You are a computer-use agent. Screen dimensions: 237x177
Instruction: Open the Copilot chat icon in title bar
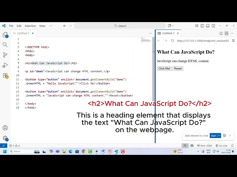[x=170, y=26]
